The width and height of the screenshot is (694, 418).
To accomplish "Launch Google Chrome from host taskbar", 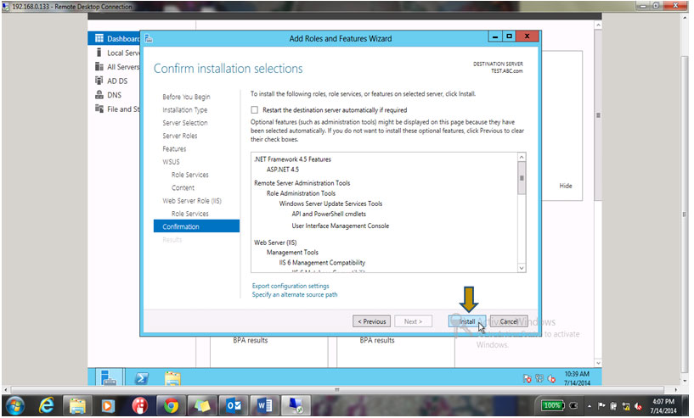I will pos(172,405).
